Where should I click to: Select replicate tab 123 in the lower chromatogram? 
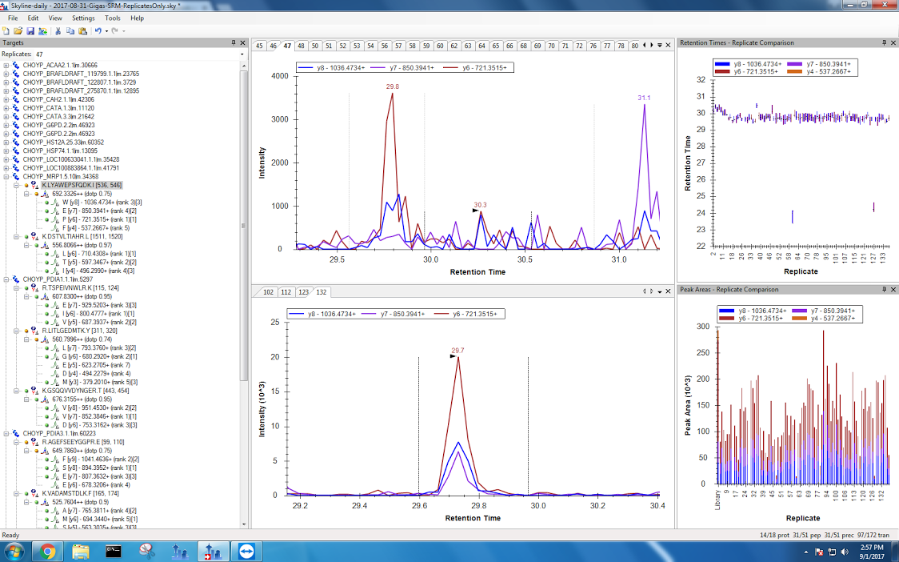coord(303,291)
